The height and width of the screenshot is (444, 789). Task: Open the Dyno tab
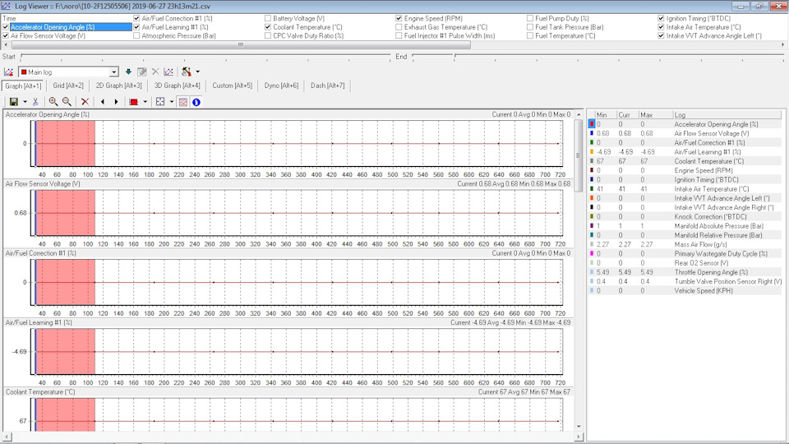pyautogui.click(x=281, y=86)
